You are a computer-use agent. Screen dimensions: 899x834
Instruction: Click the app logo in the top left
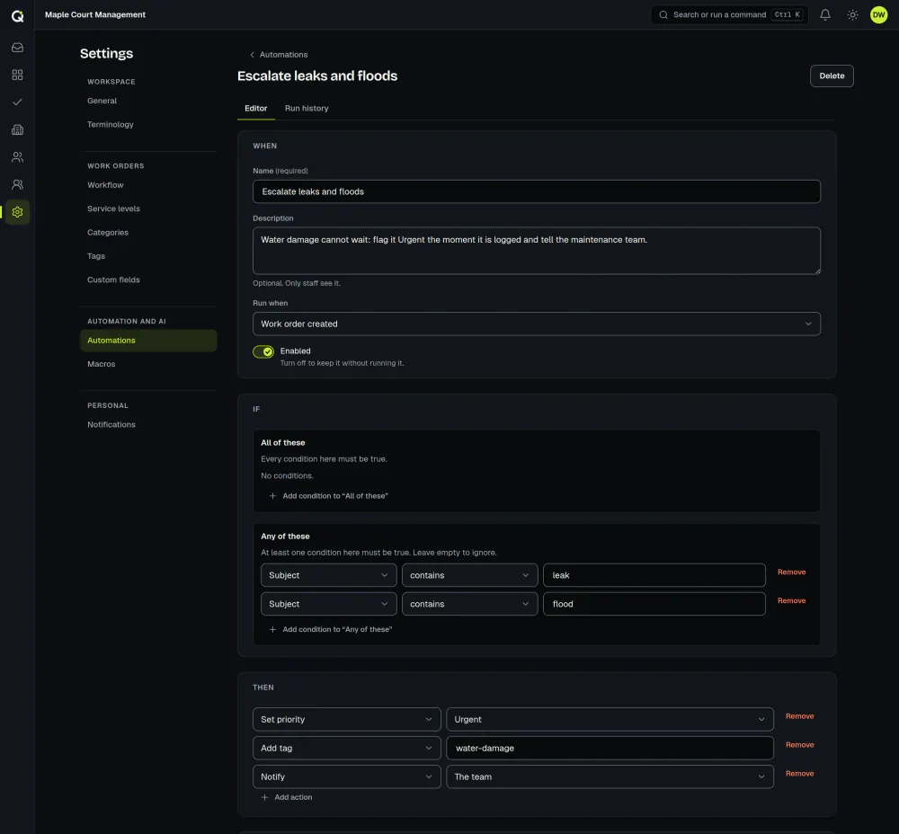coord(18,15)
